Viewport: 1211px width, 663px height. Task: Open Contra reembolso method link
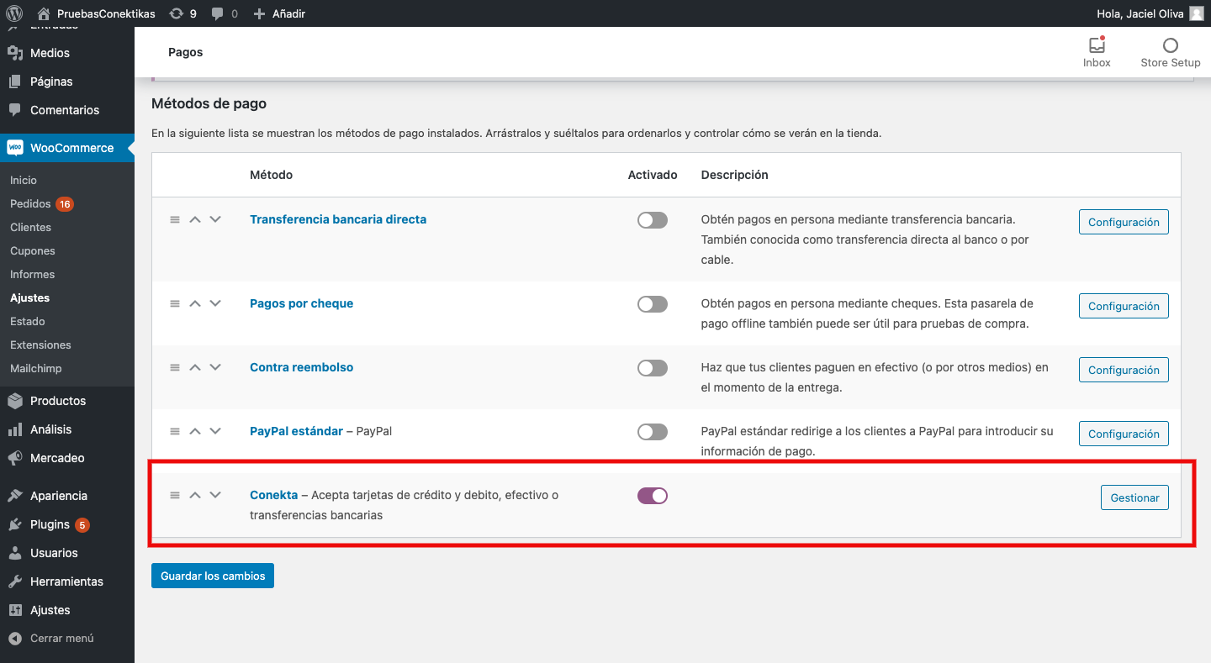tap(301, 367)
